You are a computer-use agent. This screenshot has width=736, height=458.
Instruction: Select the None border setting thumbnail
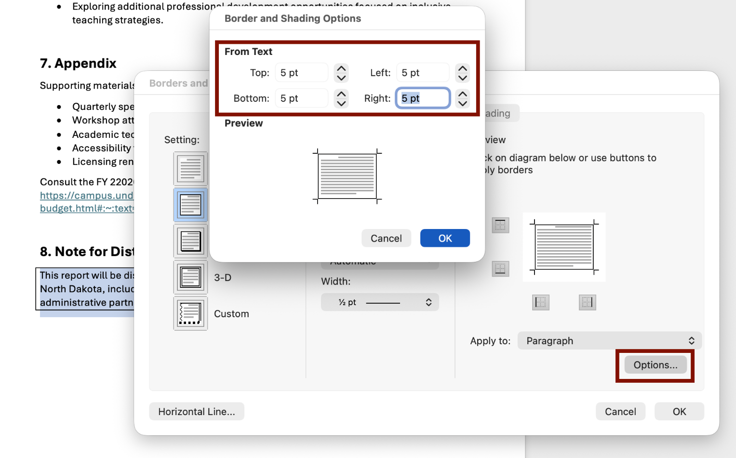tap(190, 168)
